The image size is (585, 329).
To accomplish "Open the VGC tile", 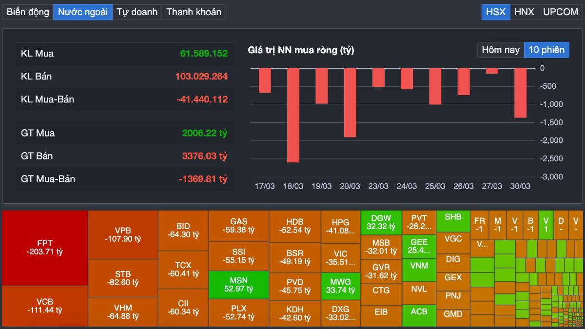I will (x=453, y=243).
